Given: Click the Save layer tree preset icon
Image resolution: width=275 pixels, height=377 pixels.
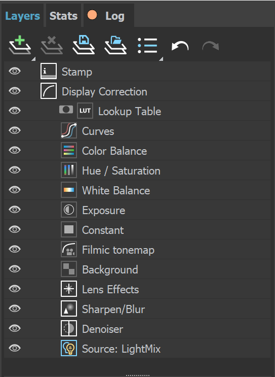Looking at the screenshot, I should tap(84, 45).
